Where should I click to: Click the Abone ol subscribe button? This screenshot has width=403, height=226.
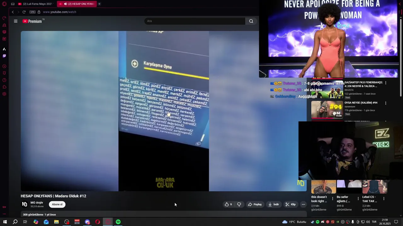tap(57, 204)
